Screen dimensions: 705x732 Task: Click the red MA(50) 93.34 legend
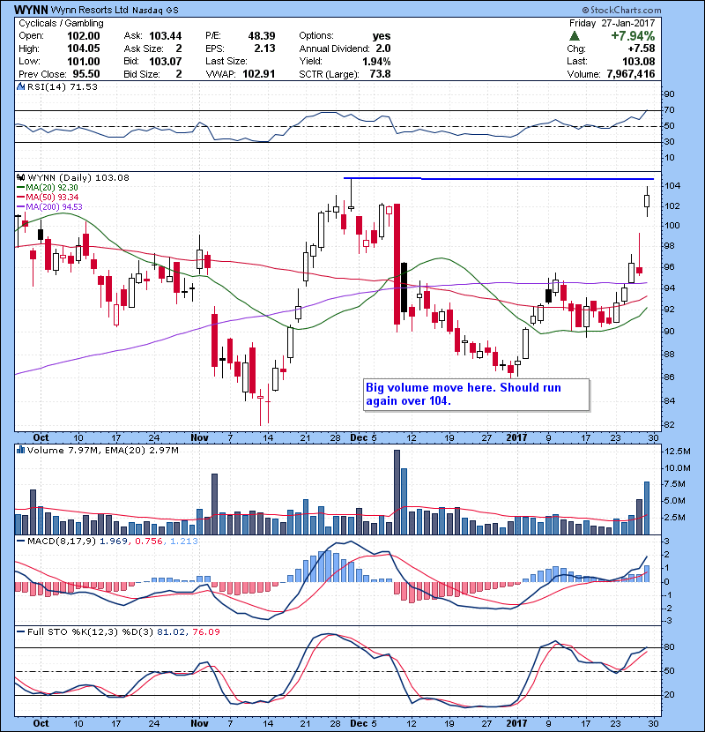[x=48, y=198]
